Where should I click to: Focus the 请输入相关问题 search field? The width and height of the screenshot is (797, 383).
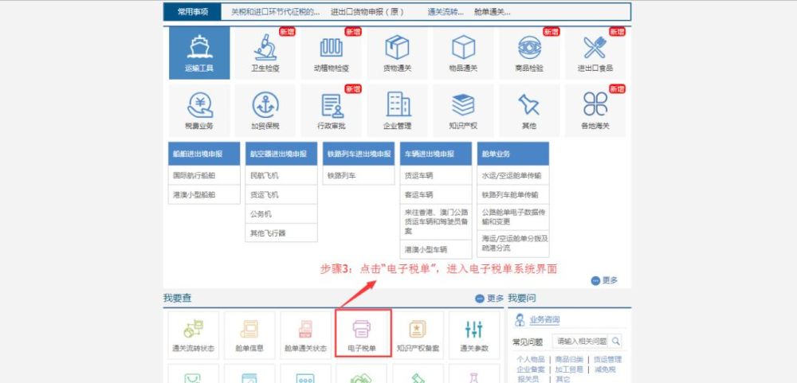582,341
